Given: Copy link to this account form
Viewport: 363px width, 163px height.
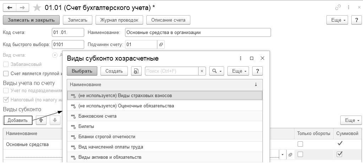Looking at the screenshot, I should click(x=337, y=7).
